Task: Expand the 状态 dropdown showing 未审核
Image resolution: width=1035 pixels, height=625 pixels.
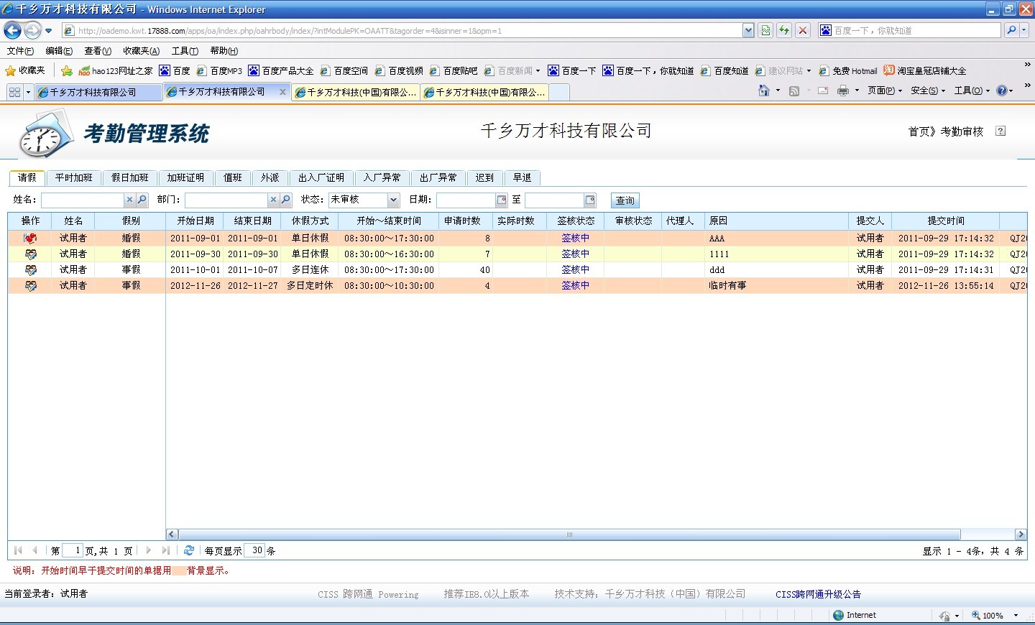Action: tap(393, 200)
